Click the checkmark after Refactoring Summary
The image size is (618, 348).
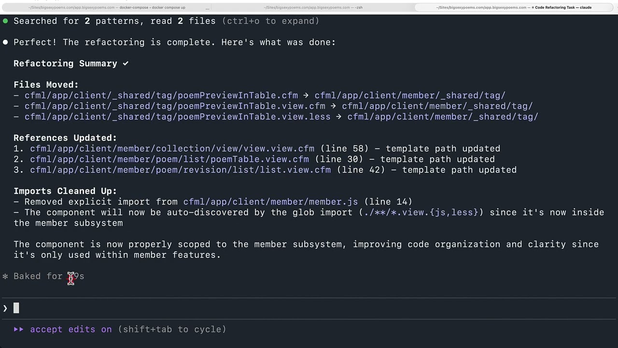click(126, 63)
